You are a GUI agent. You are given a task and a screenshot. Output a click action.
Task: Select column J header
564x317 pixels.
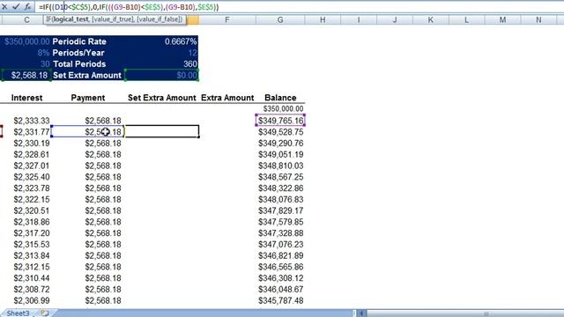click(395, 20)
